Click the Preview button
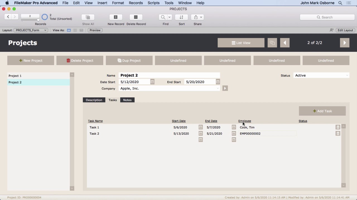The width and height of the screenshot is (357, 200). [95, 30]
